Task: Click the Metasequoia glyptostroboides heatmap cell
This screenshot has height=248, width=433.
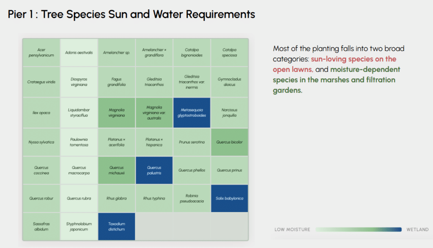Action: 192,113
